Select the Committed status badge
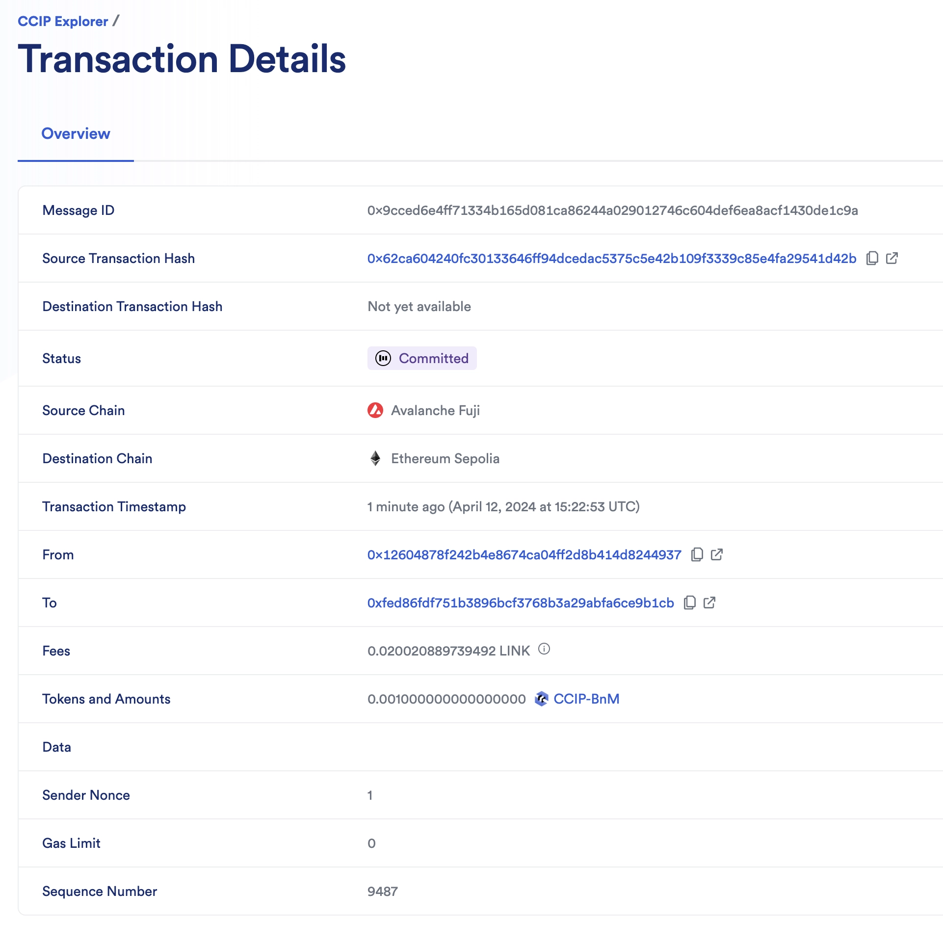Image resolution: width=943 pixels, height=945 pixels. pyautogui.click(x=422, y=359)
